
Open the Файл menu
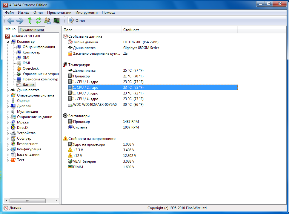pyautogui.click(x=9, y=13)
